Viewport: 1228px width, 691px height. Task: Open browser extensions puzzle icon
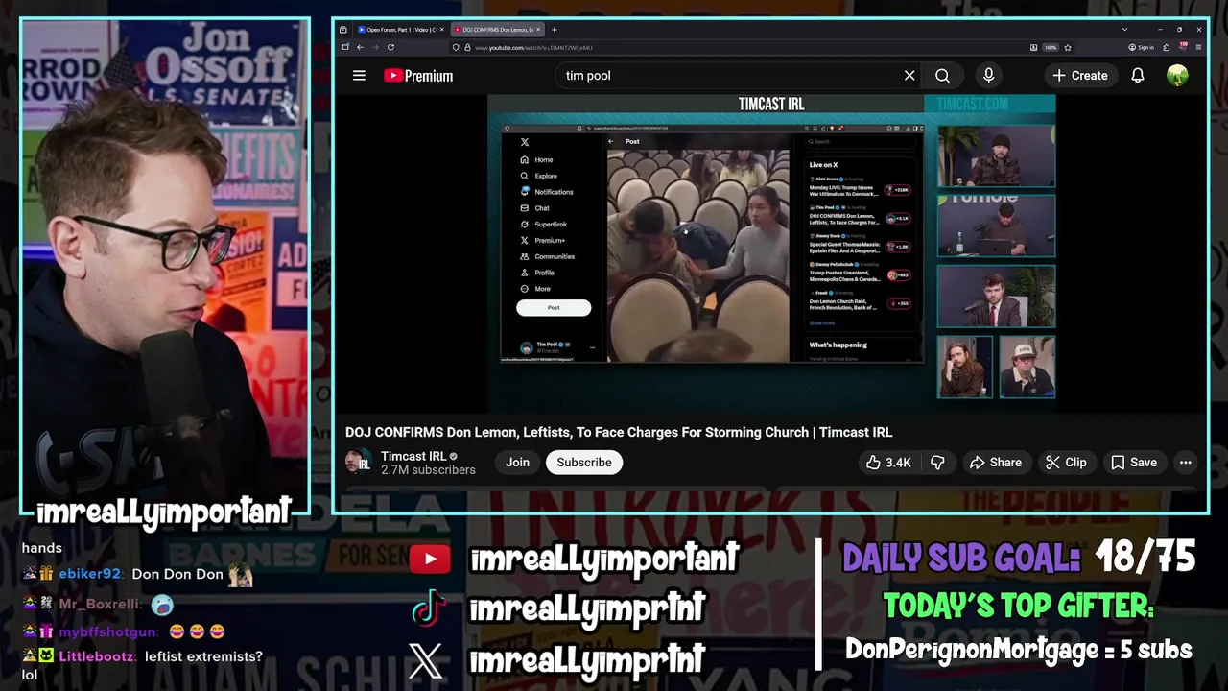coord(1167,47)
